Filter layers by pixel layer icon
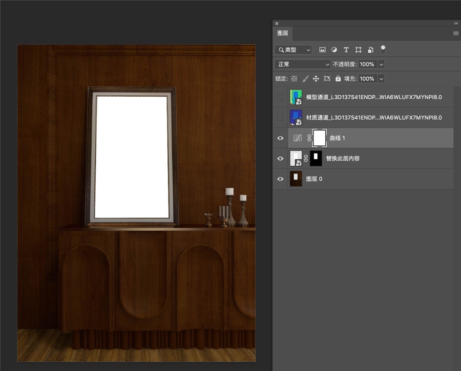Viewport: 461px width, 371px height. [x=322, y=50]
